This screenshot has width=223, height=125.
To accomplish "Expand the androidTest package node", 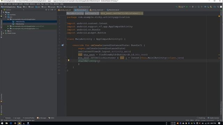I will [8, 26].
